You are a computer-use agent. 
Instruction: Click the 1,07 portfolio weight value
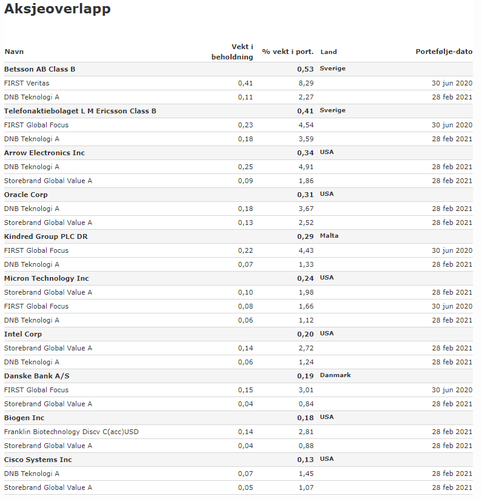[306, 487]
